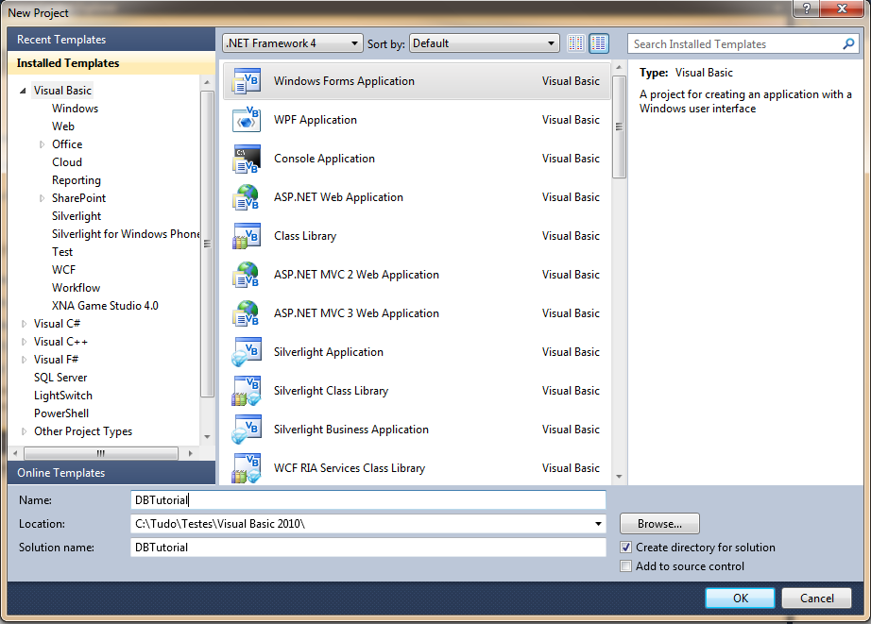Select the Silverlight Application template icon

pos(245,351)
